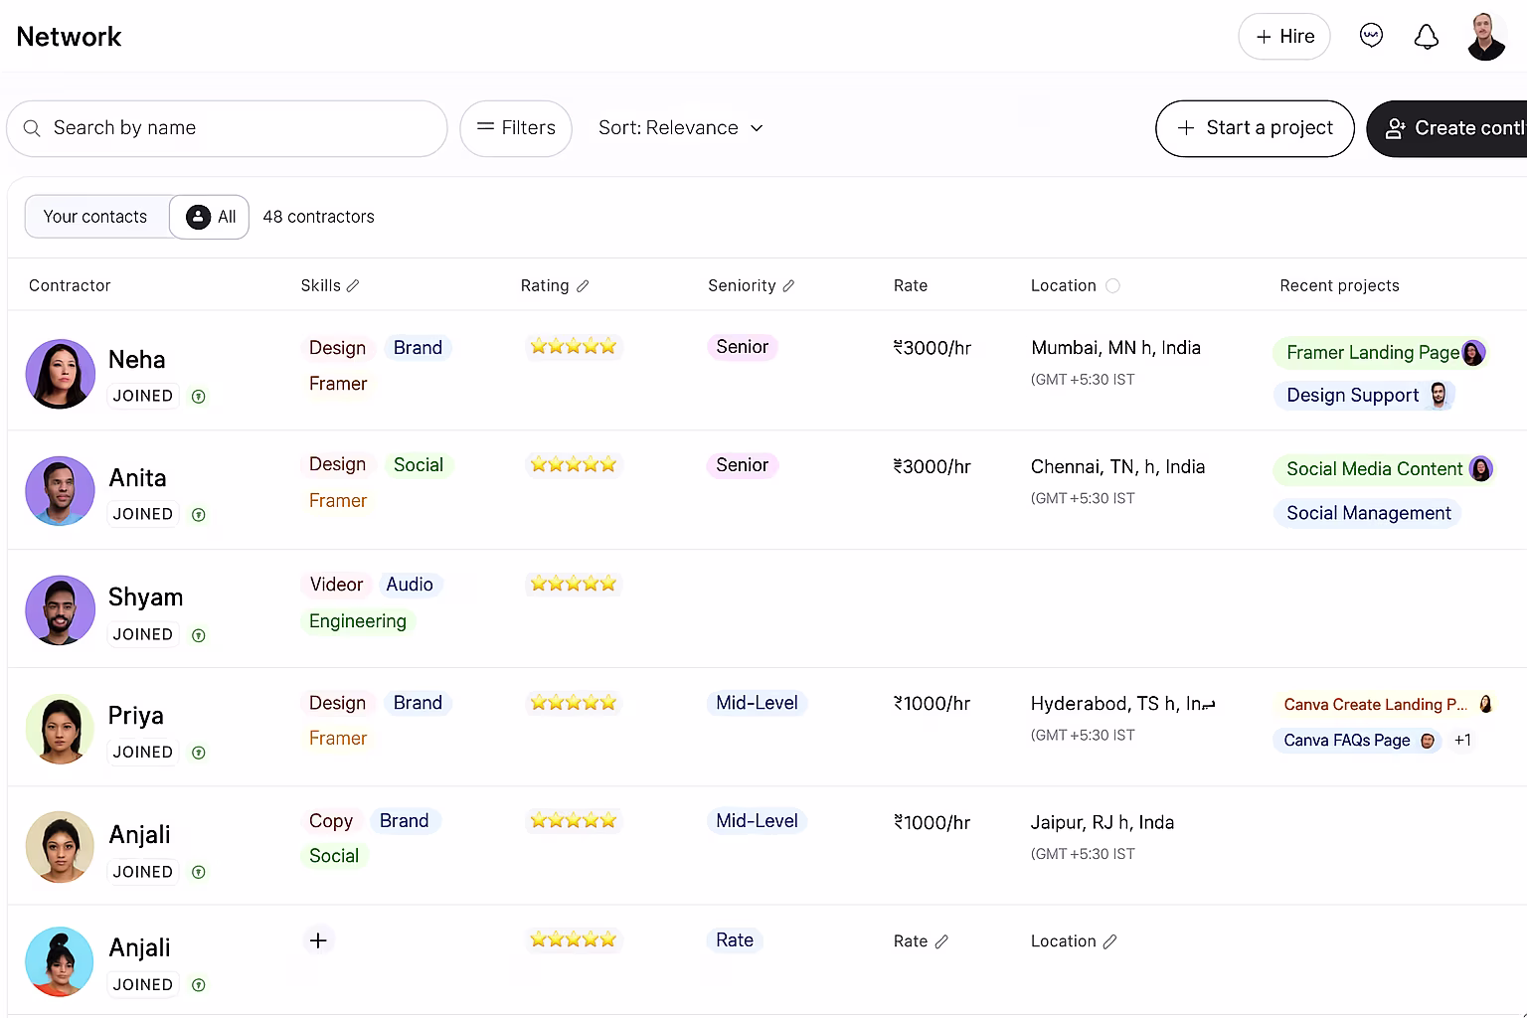
Task: Add a skill with plus icon for Anjali
Action: pos(318,940)
